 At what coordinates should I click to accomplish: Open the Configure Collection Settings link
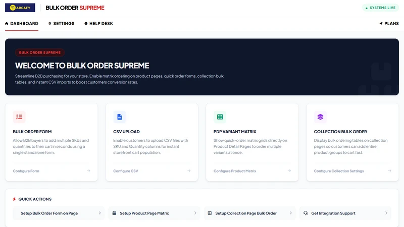339,171
